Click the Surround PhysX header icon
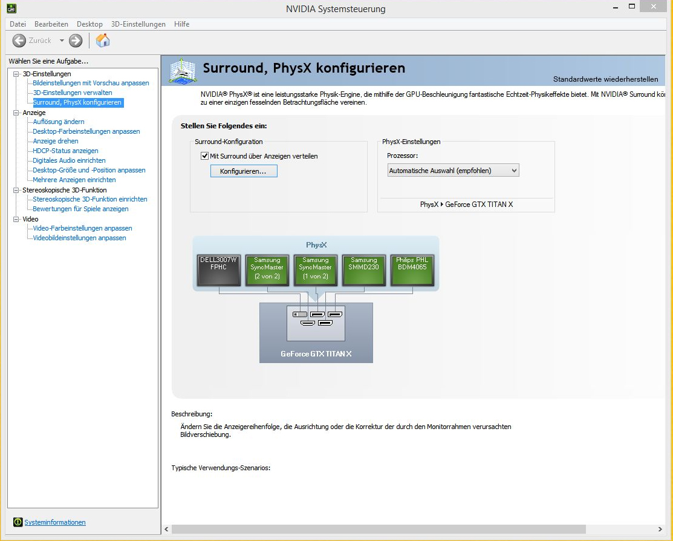 (183, 71)
